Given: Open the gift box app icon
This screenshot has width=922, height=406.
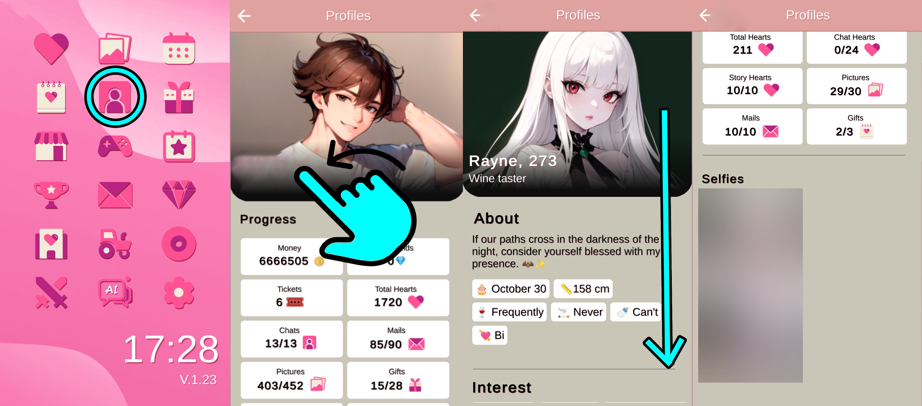Looking at the screenshot, I should click(179, 97).
